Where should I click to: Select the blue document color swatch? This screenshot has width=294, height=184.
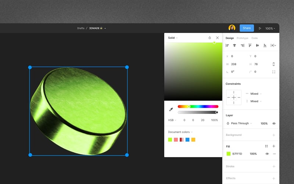[187, 139]
